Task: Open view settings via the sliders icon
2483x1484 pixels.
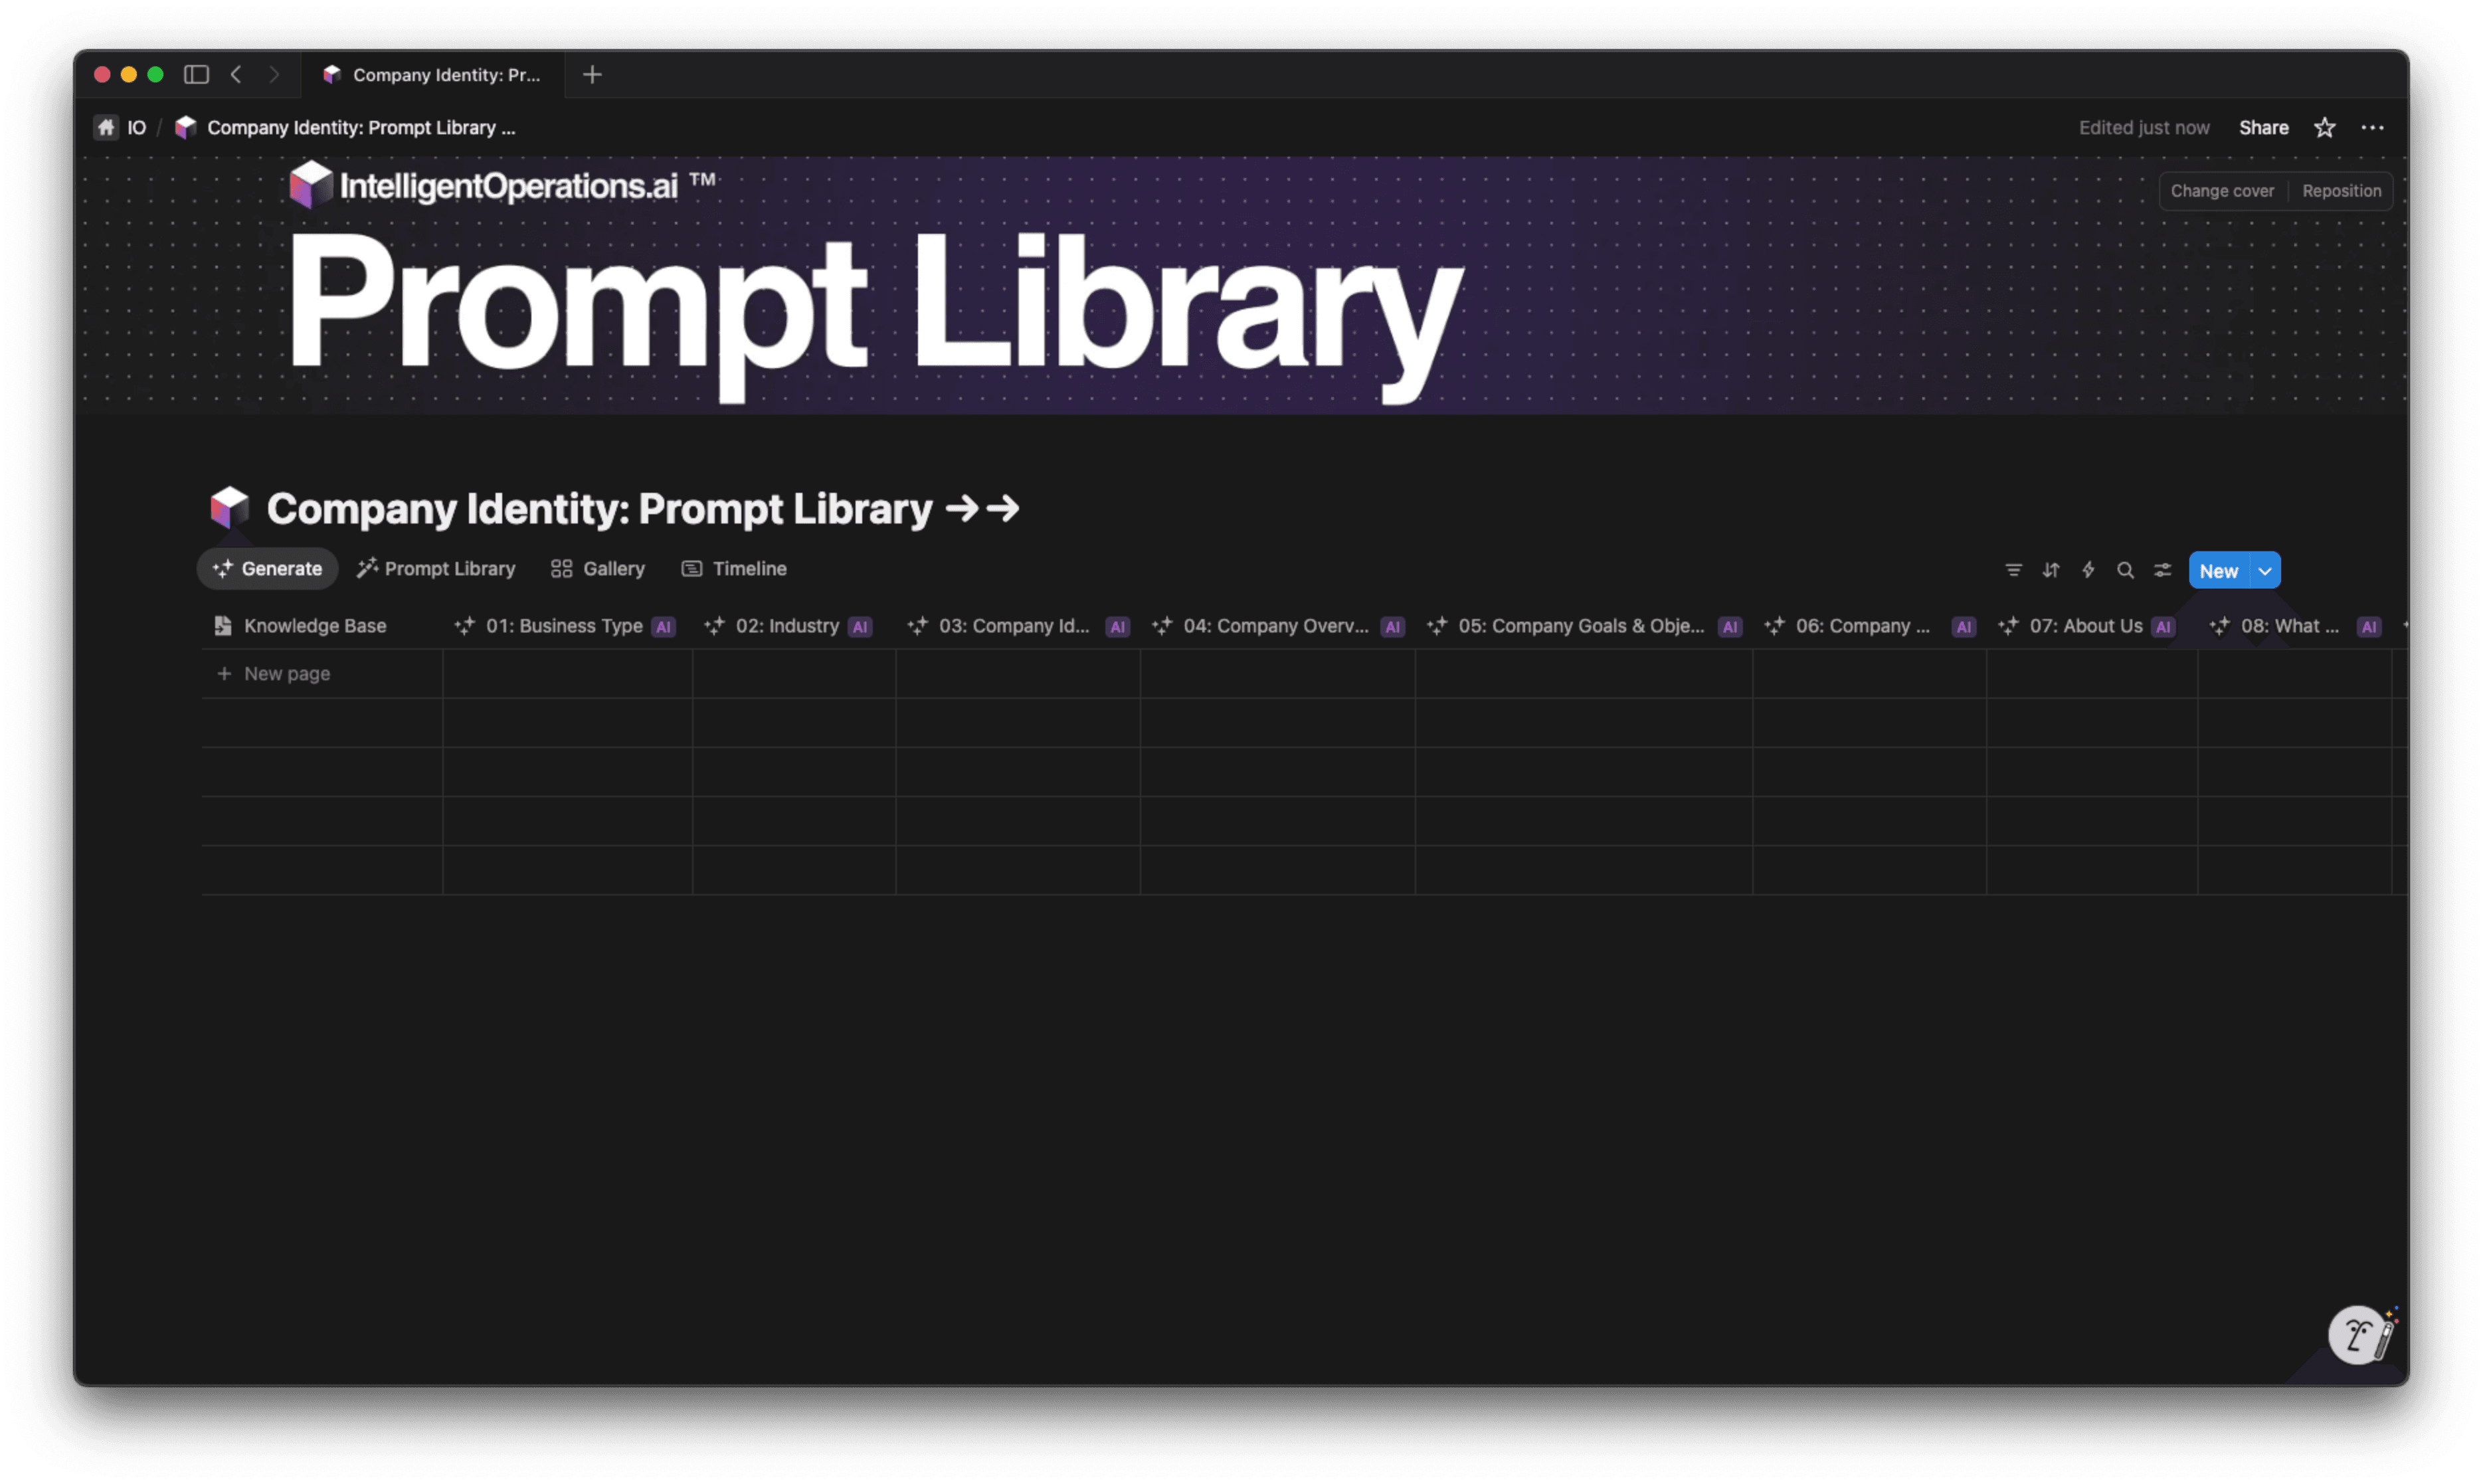Action: point(2163,569)
